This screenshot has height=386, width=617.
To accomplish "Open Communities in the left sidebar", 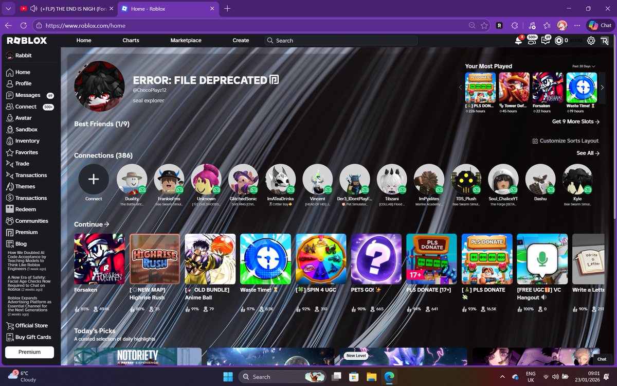I will coord(31,221).
